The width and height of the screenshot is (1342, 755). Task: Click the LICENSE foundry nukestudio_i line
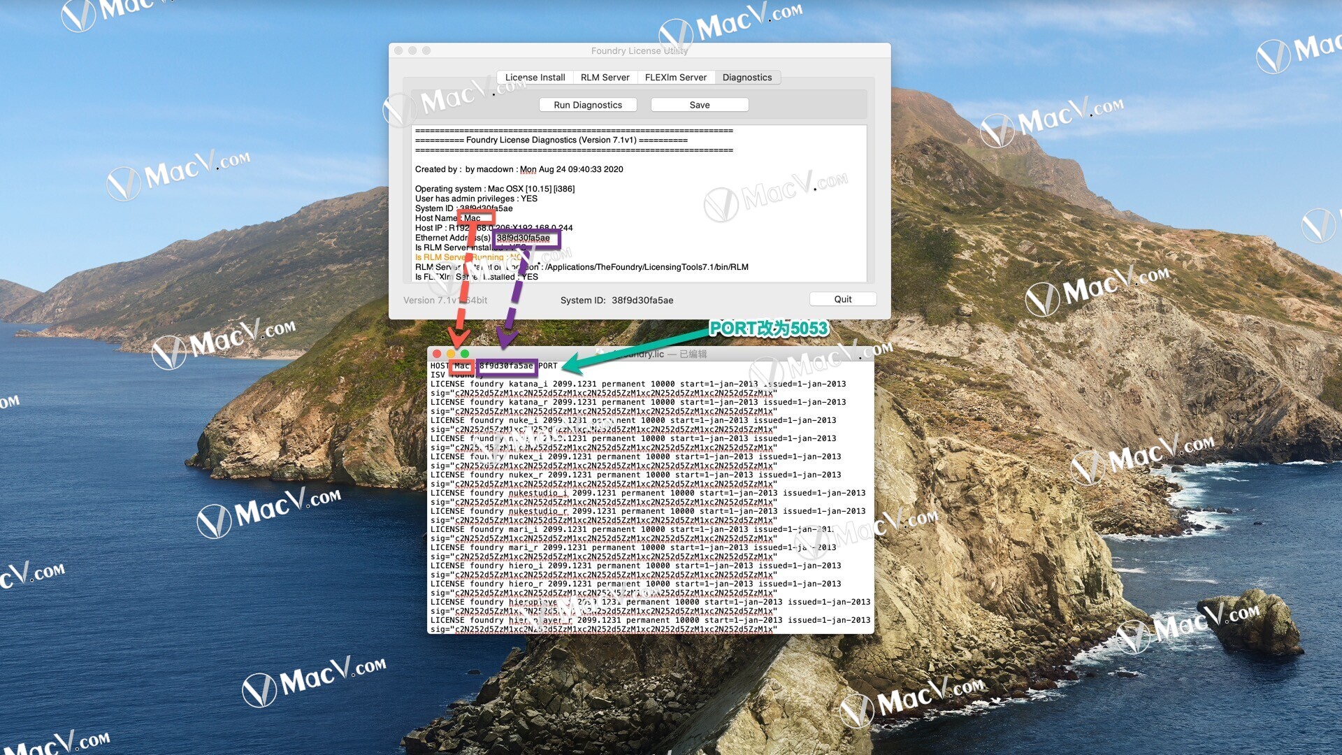point(648,493)
